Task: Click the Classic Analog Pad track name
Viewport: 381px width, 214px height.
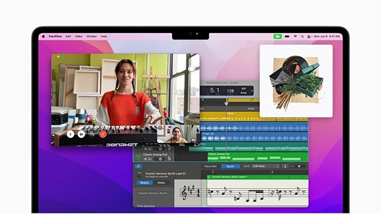Action: pos(155,154)
